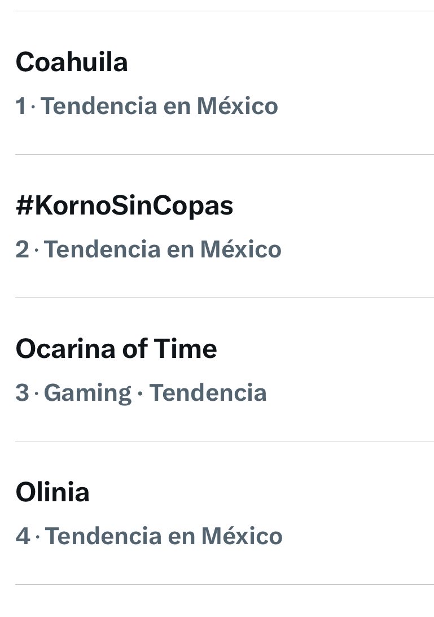Screen dimensions: 434x617
Task: Click rank number 2 under #KornoSinCopas
Action: click(x=23, y=250)
